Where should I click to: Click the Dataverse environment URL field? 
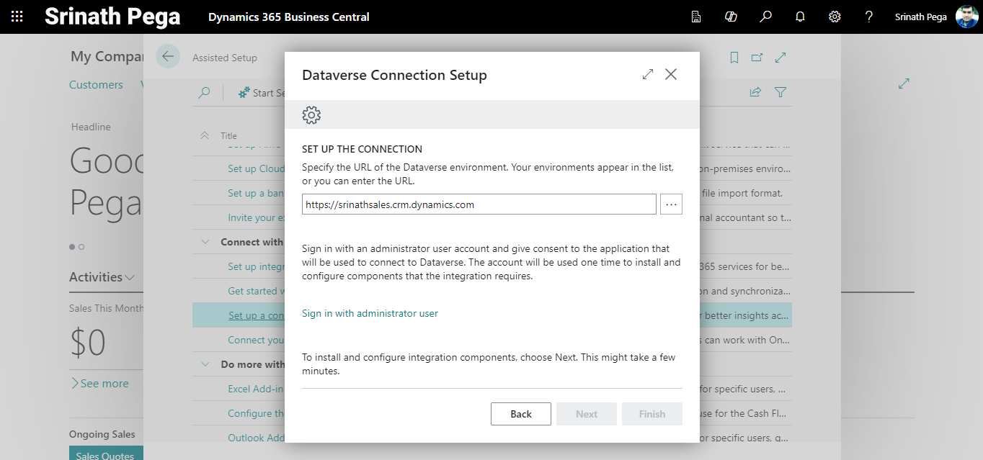point(479,204)
